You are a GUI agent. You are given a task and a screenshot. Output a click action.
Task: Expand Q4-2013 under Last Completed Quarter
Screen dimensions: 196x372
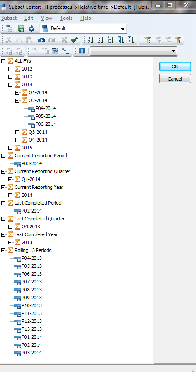[x=10, y=227]
